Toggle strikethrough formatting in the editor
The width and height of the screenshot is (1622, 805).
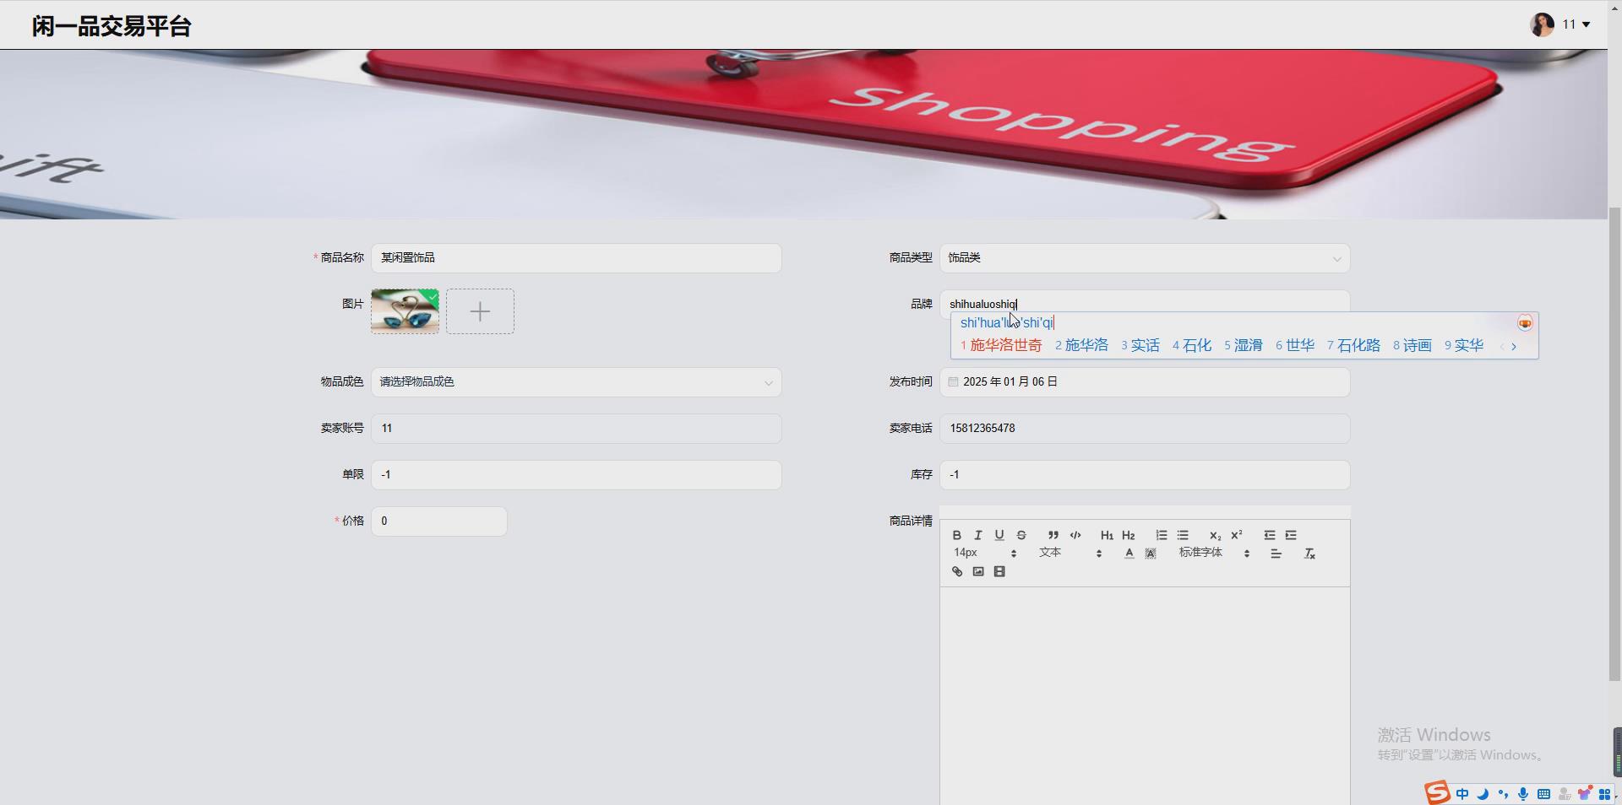pyautogui.click(x=1021, y=535)
